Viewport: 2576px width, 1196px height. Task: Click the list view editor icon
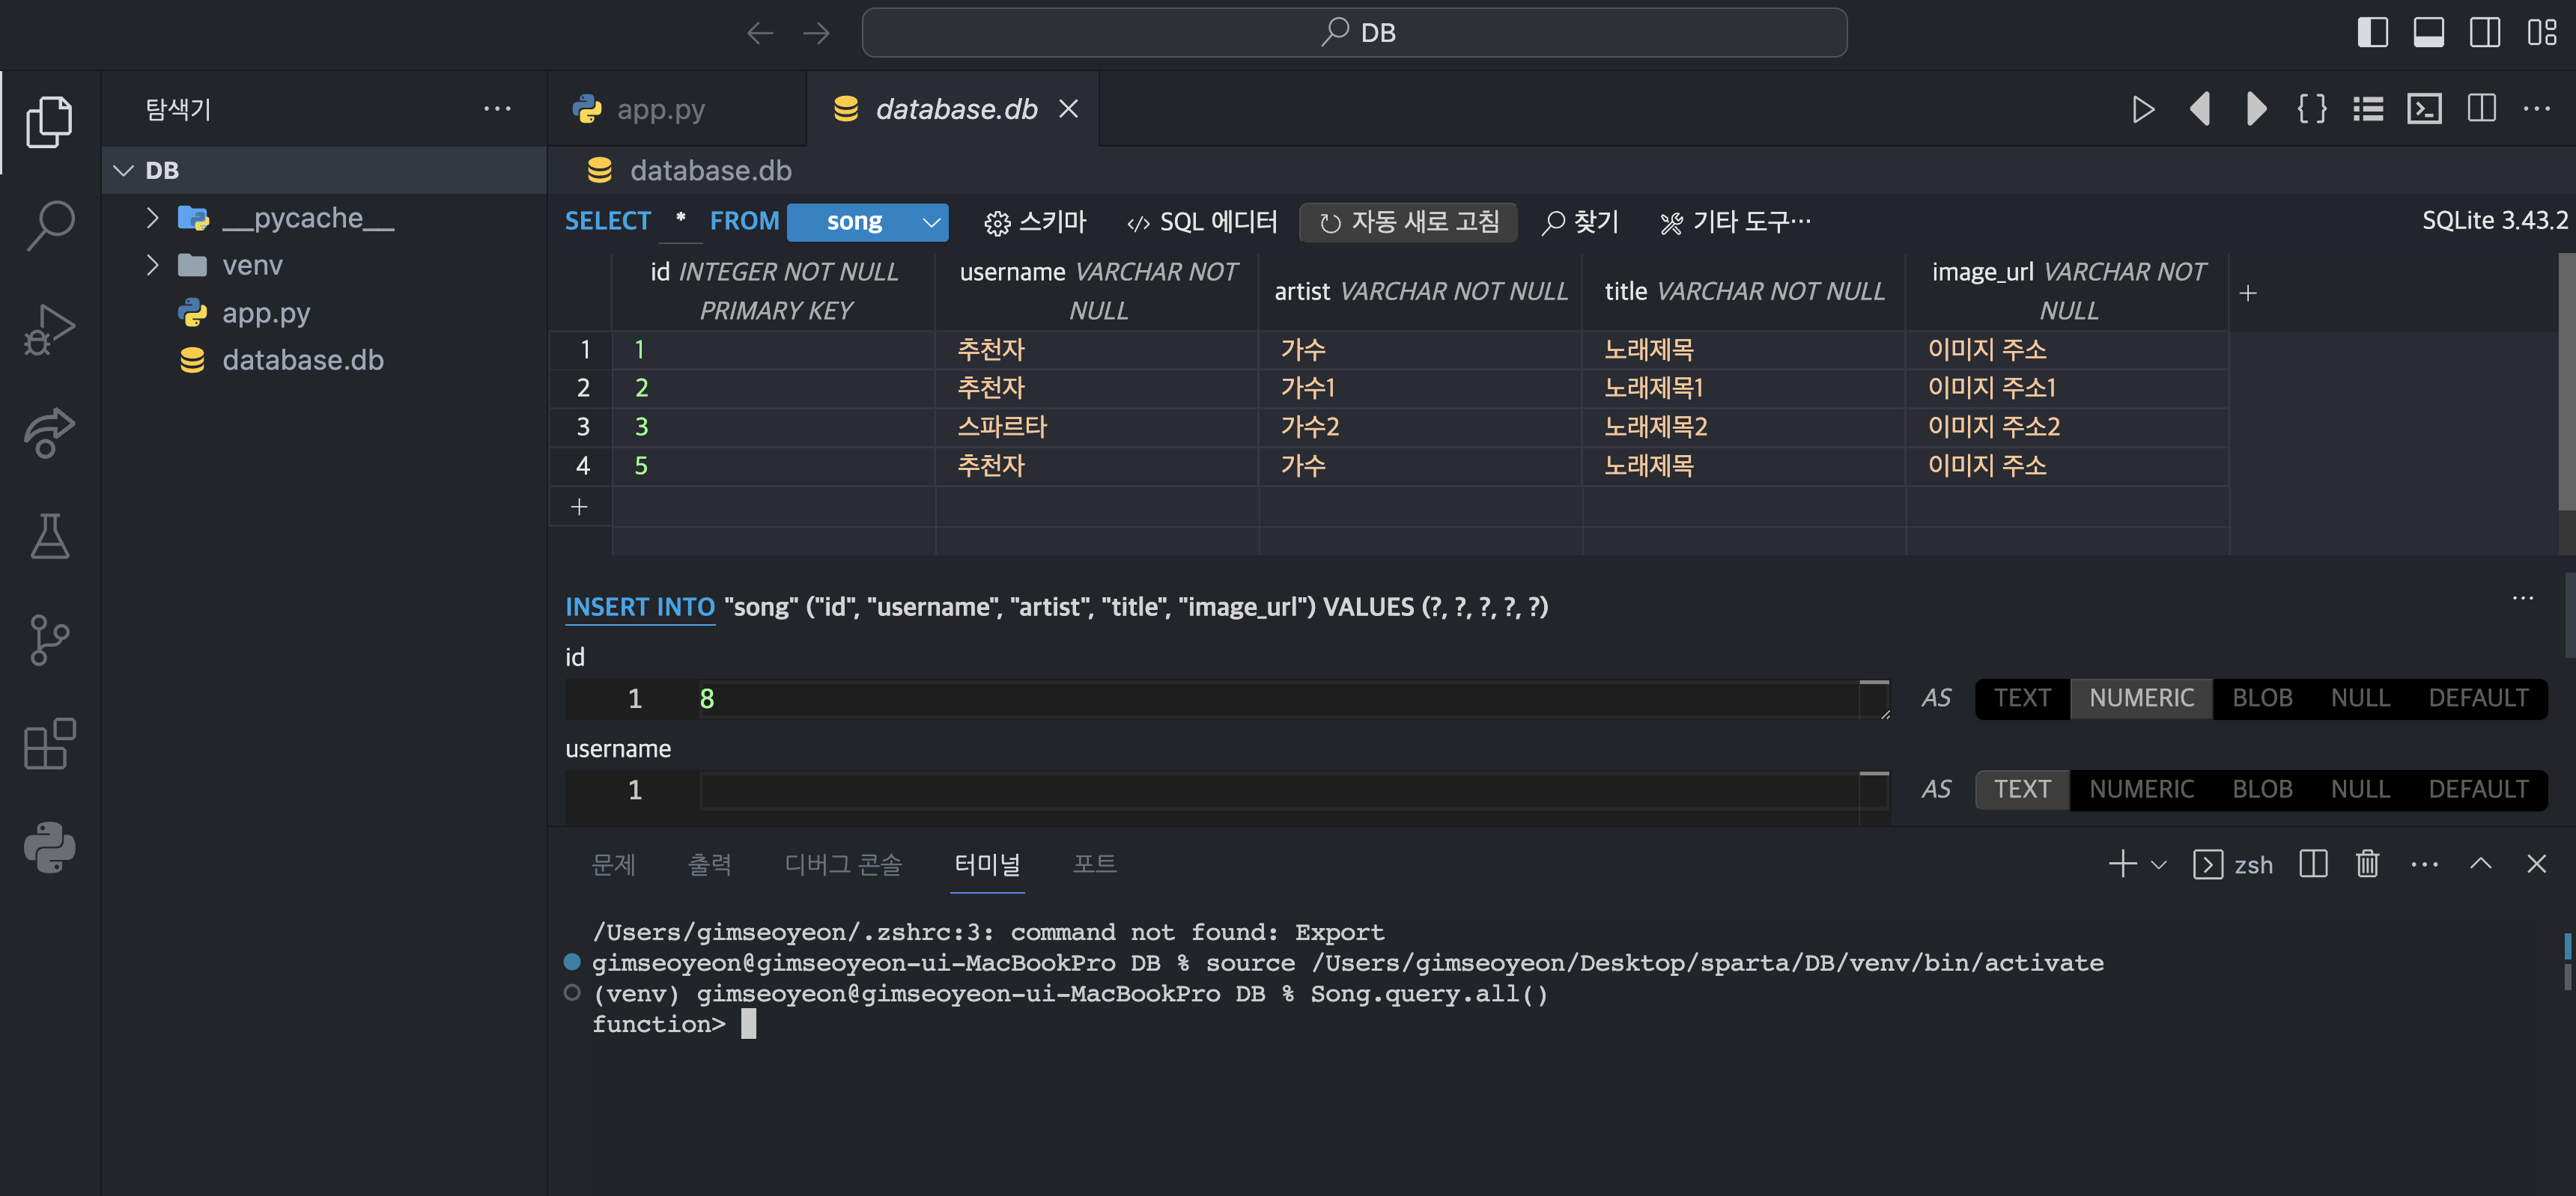point(2368,109)
